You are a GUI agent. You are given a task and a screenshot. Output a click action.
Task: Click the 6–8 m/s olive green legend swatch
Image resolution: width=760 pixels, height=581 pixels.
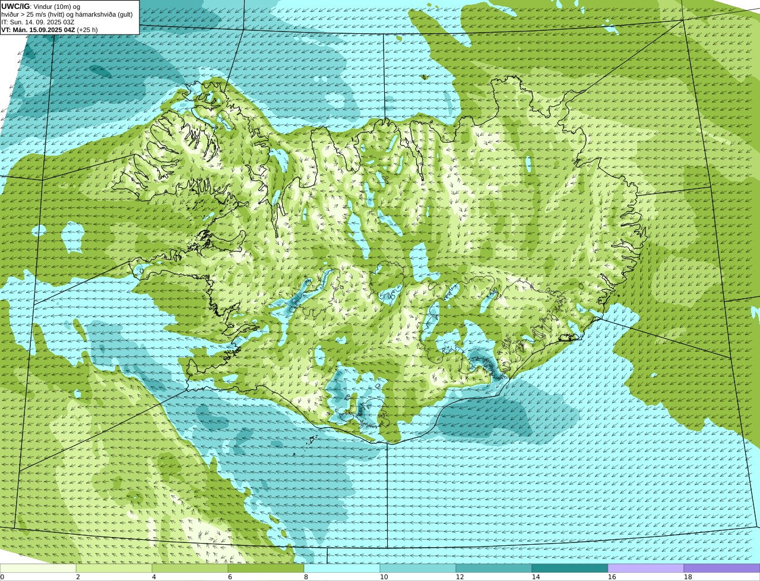point(266,569)
